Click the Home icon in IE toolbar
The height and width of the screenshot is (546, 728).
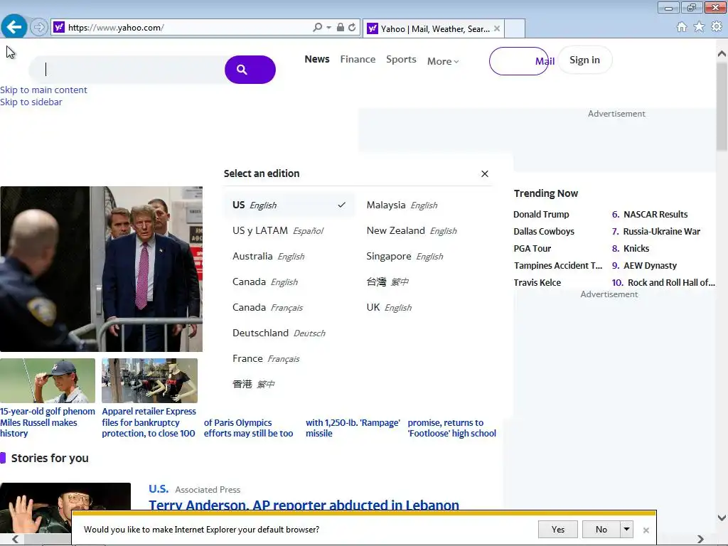coord(682,27)
